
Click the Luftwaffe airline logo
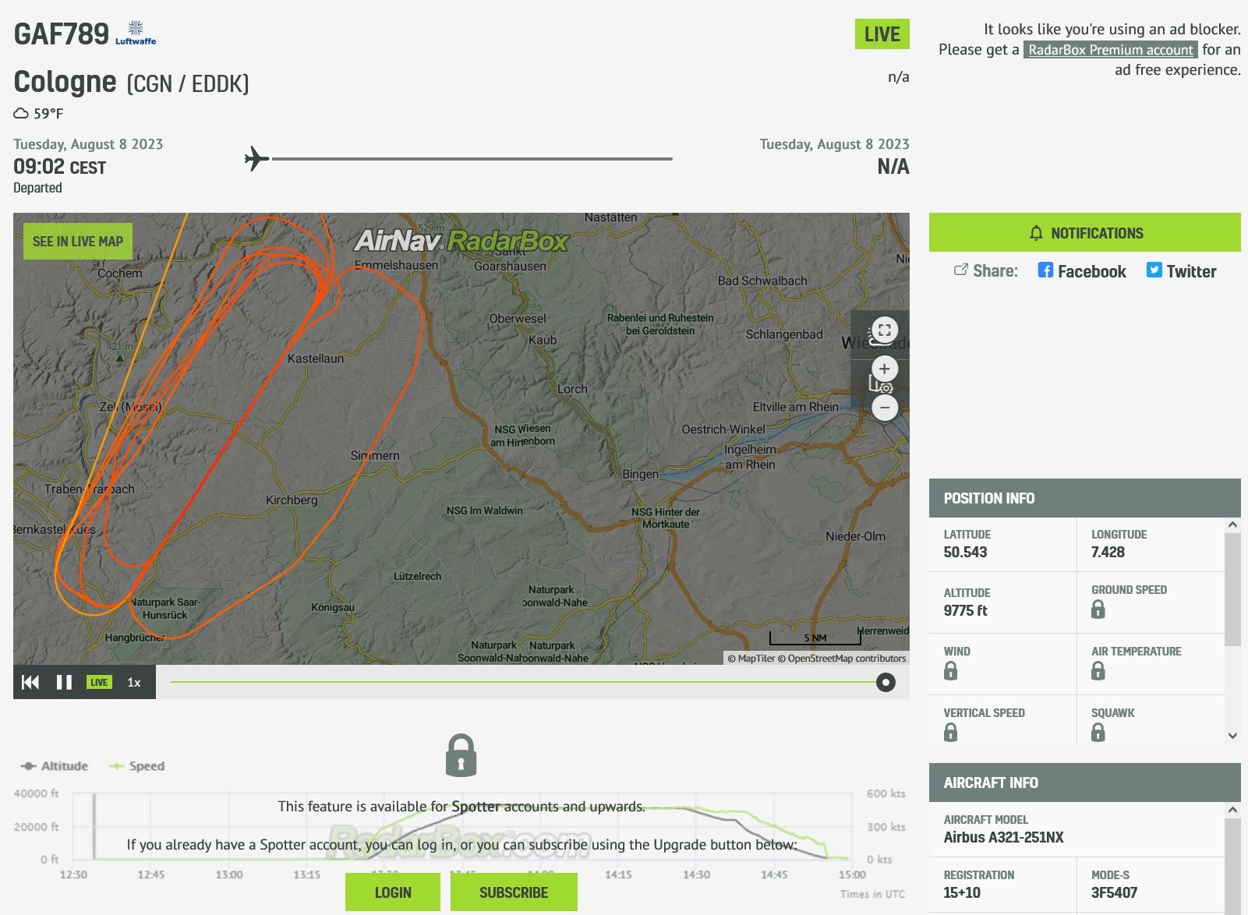[x=136, y=33]
